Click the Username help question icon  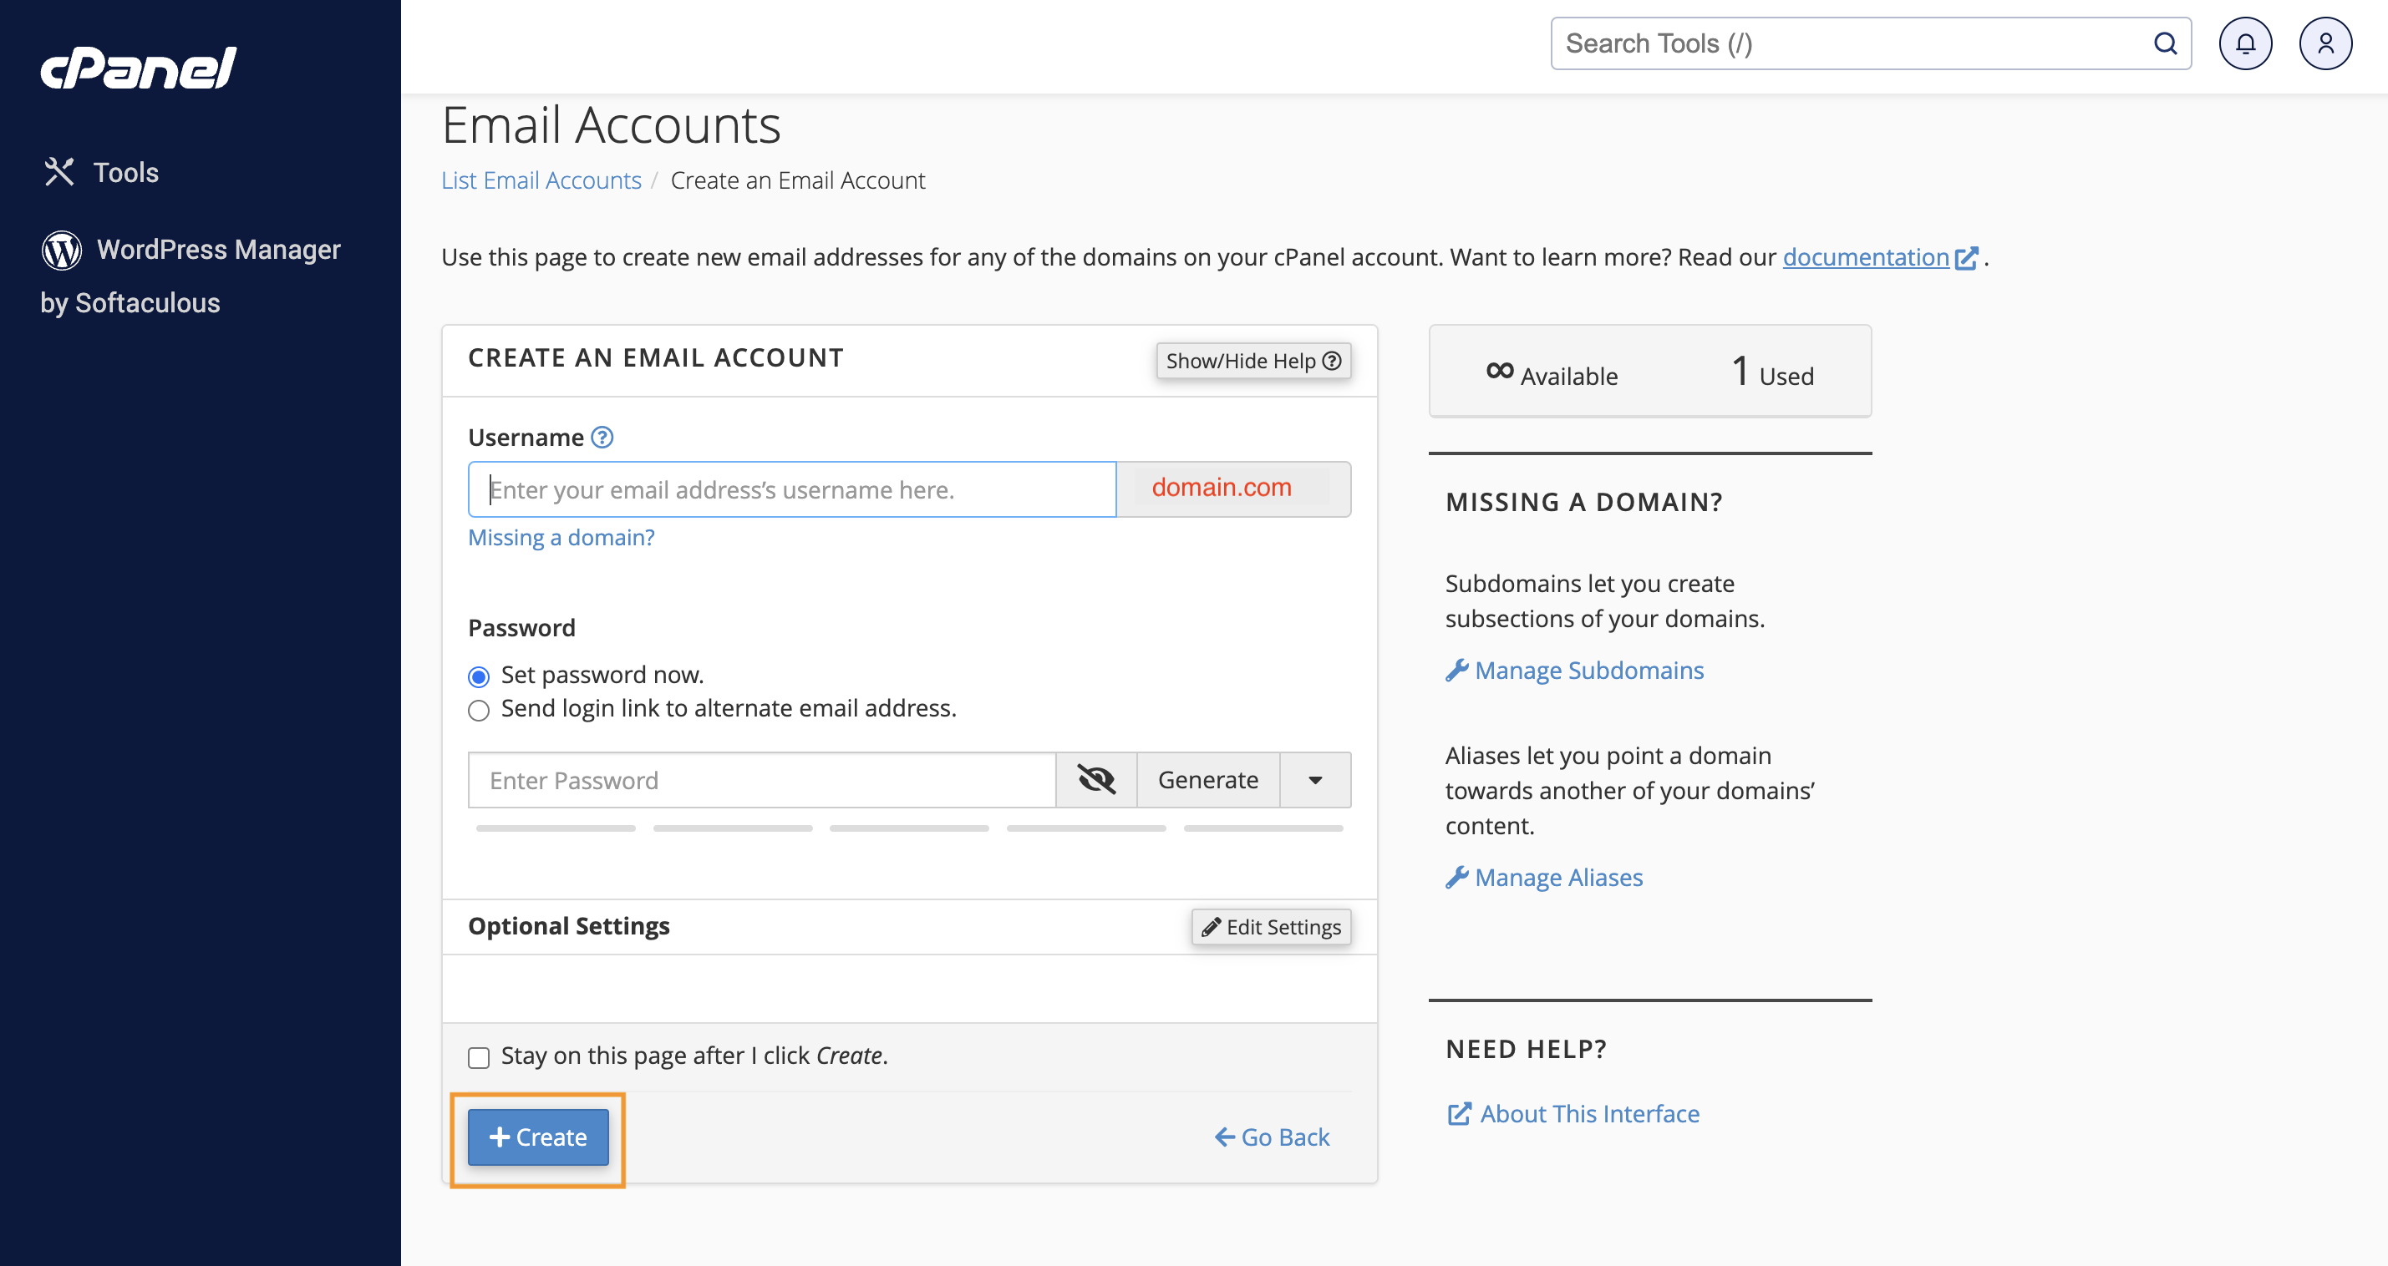(602, 438)
